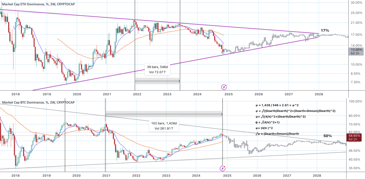Click the 30.00% label on ETH price scale

pyautogui.click(x=356, y=2)
